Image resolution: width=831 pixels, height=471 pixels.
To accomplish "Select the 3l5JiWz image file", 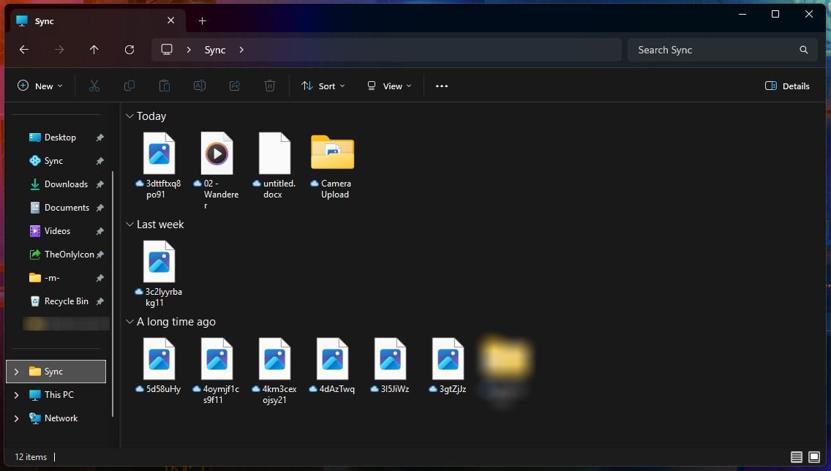I will pos(390,366).
